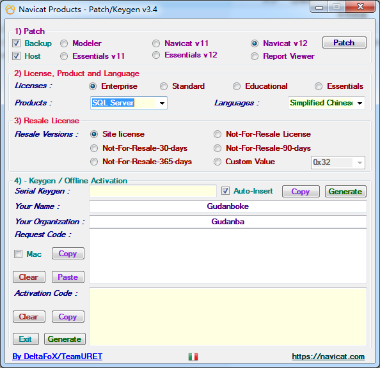
Task: Clear the Activation Code
Action: (29, 317)
